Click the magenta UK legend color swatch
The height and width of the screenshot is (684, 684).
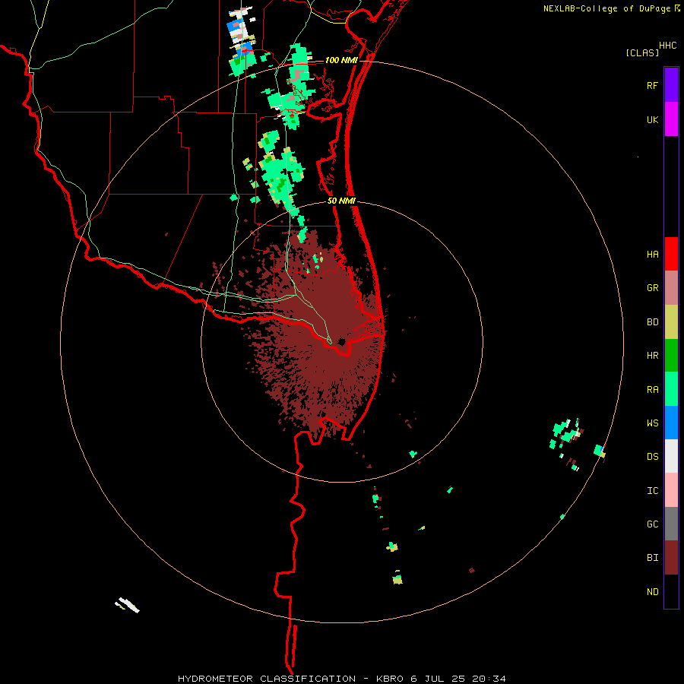coord(671,119)
